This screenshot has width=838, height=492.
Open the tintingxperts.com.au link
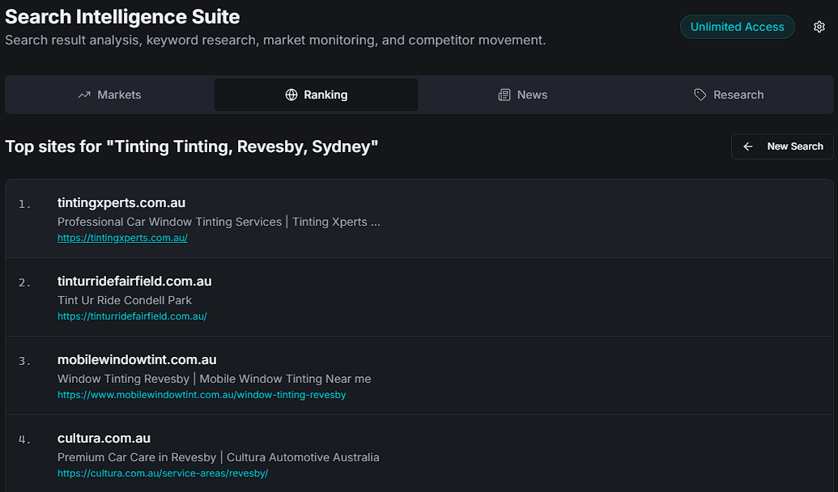122,237
